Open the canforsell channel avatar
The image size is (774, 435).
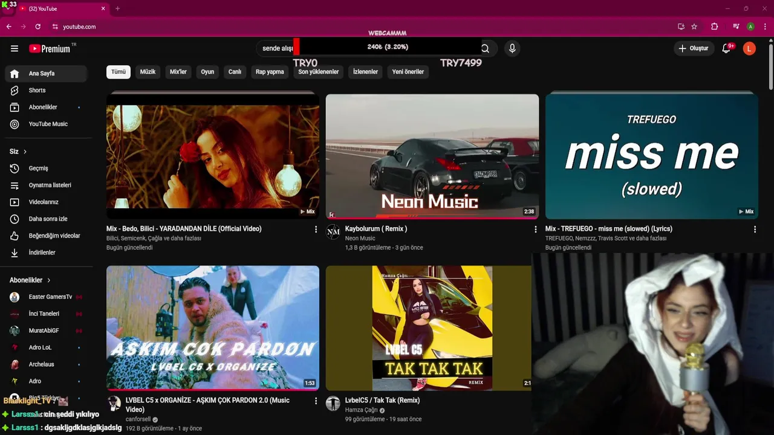[x=114, y=404]
